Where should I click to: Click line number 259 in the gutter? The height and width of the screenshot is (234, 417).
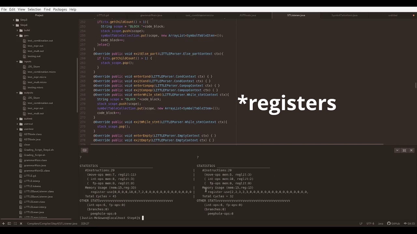(x=82, y=54)
